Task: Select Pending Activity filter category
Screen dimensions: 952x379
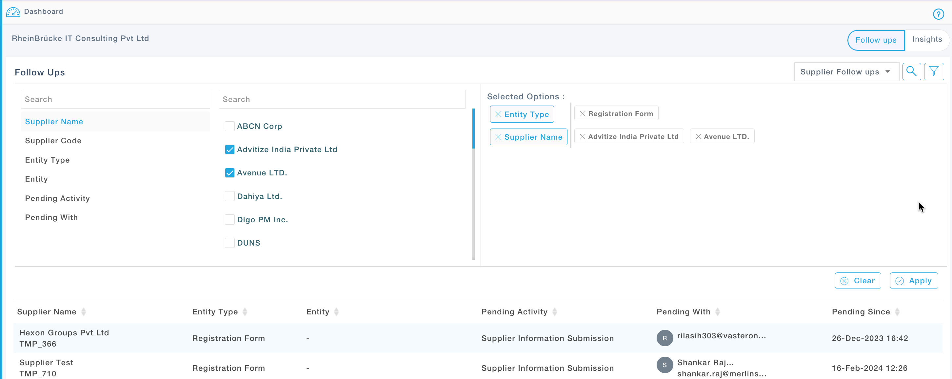Action: 57,199
